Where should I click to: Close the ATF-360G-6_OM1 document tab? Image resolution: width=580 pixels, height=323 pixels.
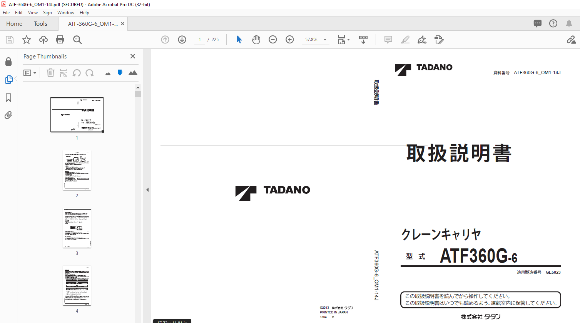coord(123,23)
